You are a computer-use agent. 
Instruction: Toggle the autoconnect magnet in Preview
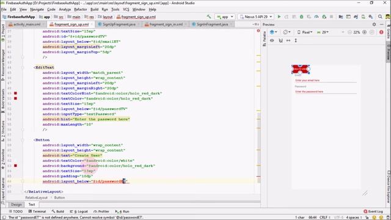tap(280, 40)
